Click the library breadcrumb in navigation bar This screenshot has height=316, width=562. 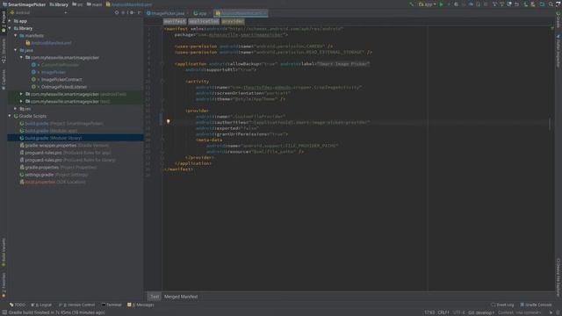pyautogui.click(x=59, y=4)
